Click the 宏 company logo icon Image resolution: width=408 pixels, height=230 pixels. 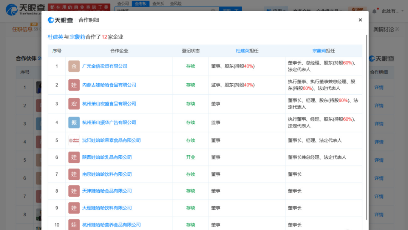click(x=74, y=104)
